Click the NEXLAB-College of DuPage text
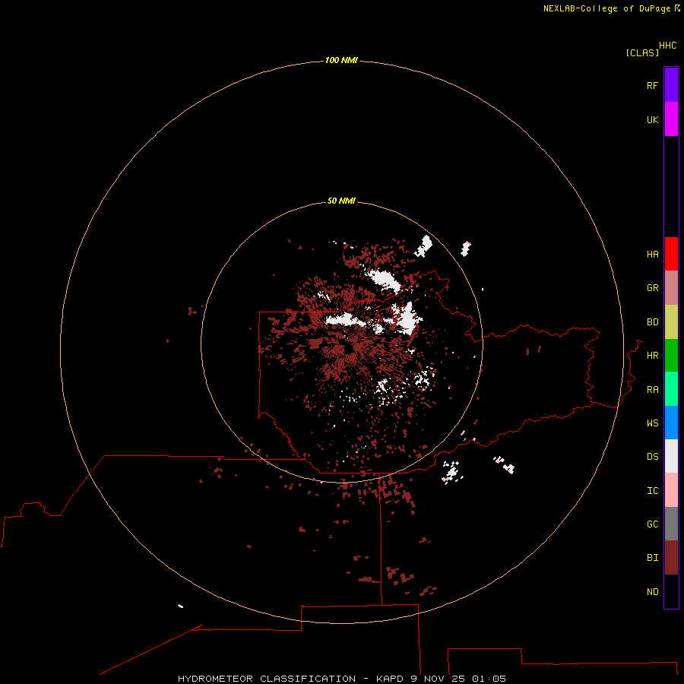 [606, 8]
